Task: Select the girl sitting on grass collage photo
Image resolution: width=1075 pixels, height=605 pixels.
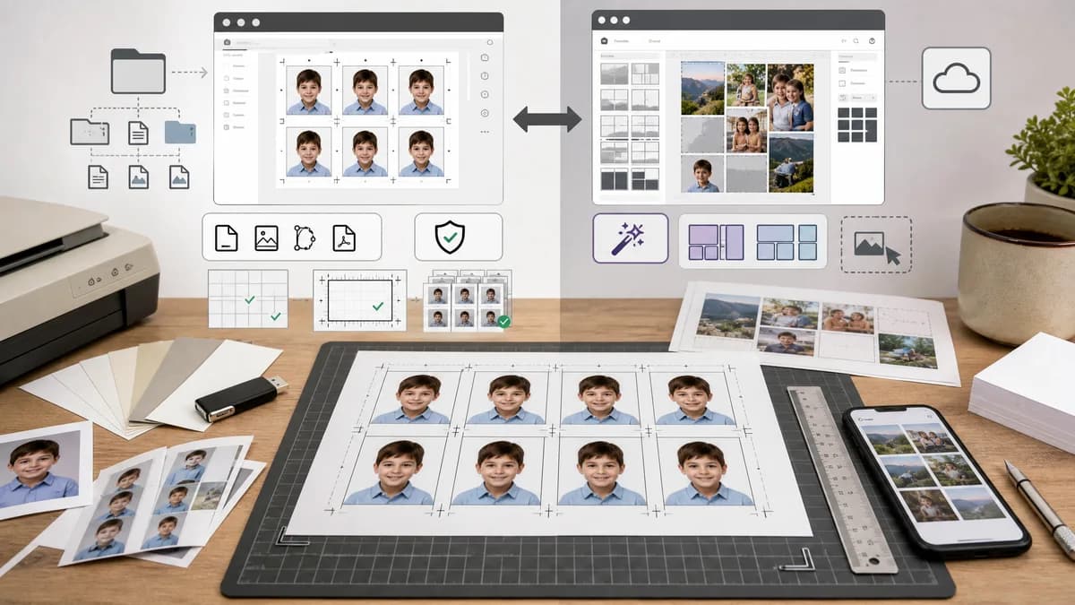Action: coord(746,84)
